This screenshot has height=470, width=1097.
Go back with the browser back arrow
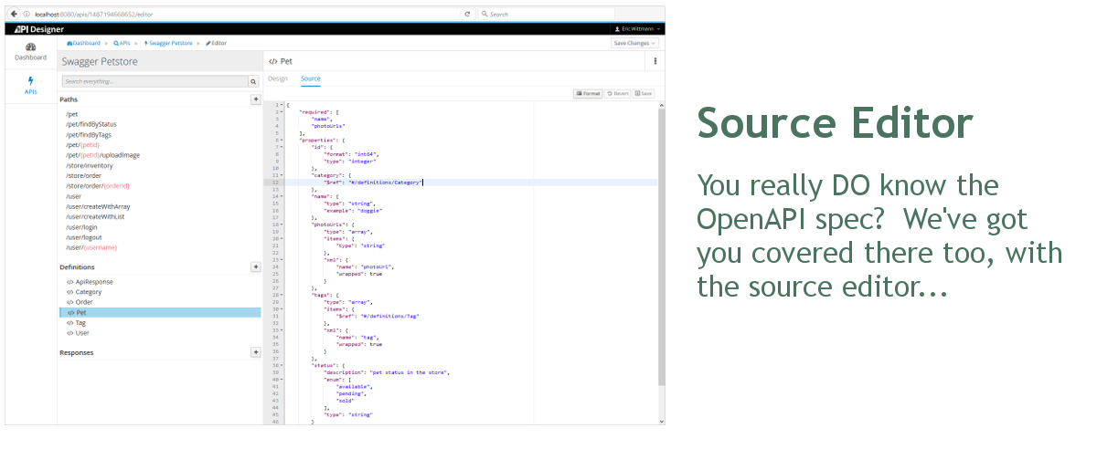click(x=14, y=14)
